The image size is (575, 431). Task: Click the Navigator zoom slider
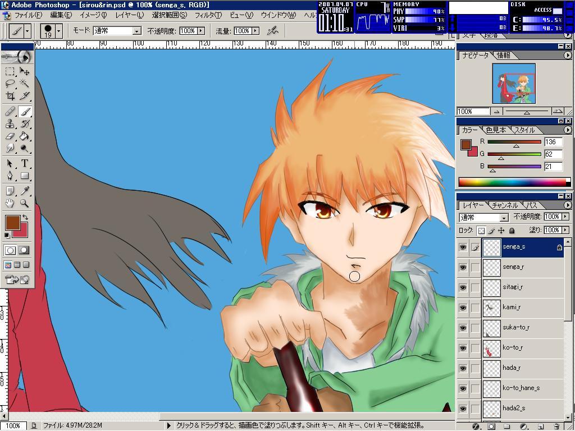(527, 112)
